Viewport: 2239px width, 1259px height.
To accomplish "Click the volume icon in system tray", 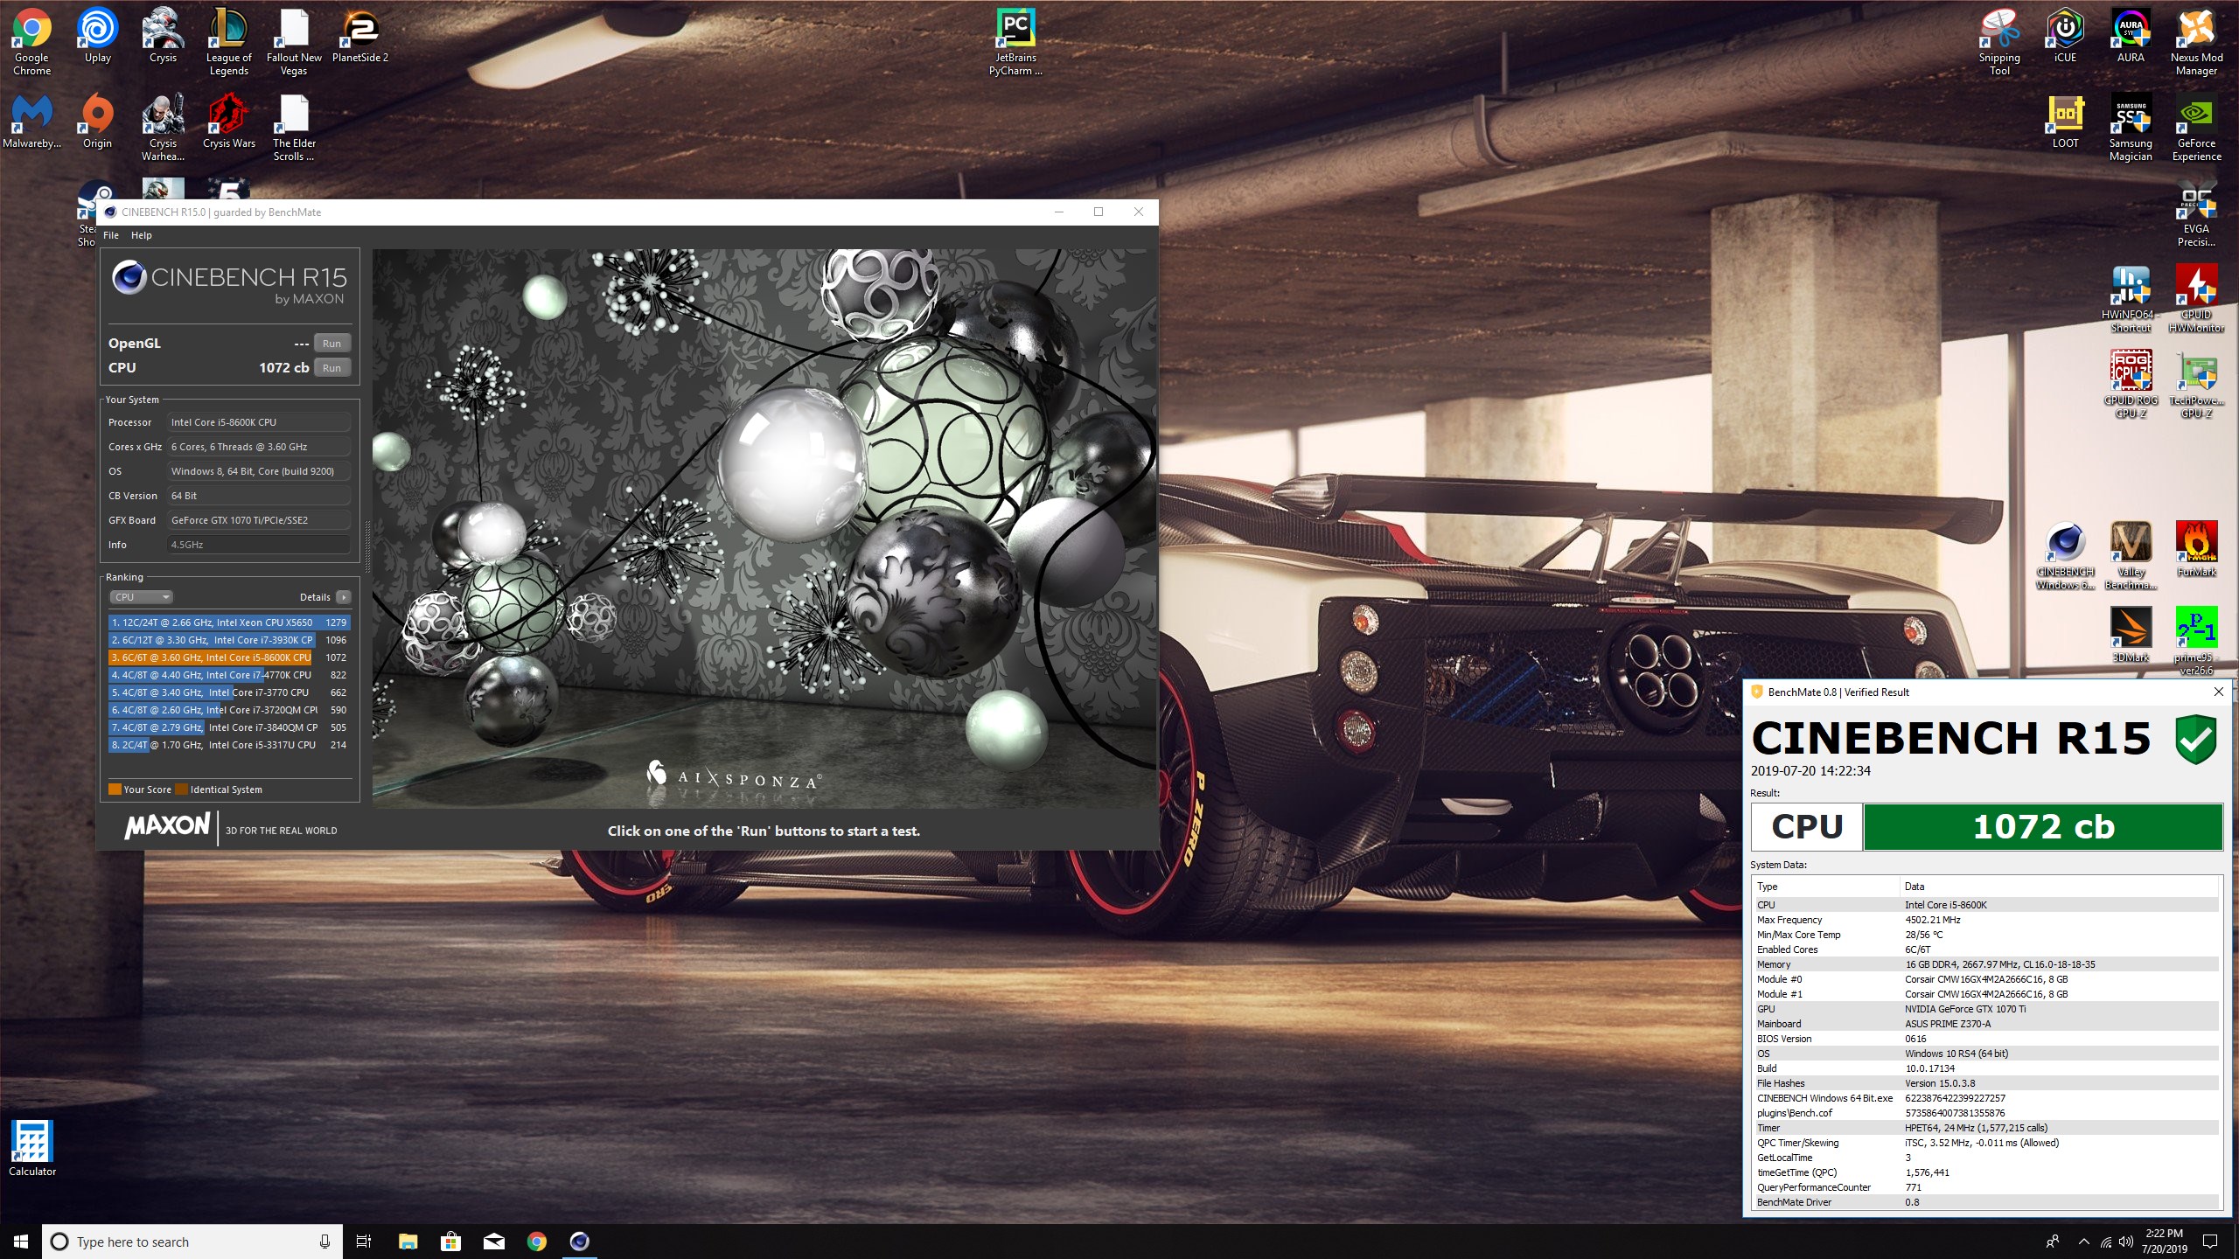I will pyautogui.click(x=2126, y=1242).
